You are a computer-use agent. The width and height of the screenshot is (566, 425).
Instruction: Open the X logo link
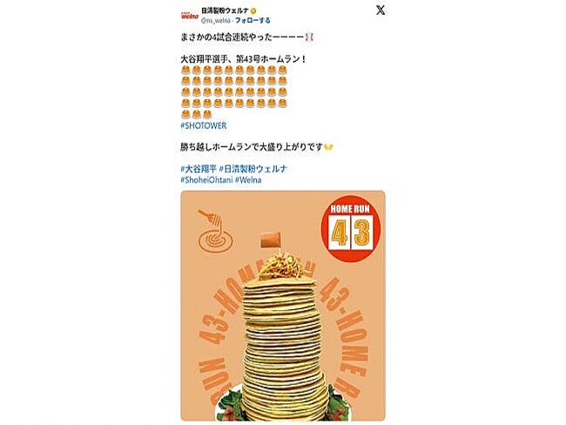pos(381,10)
